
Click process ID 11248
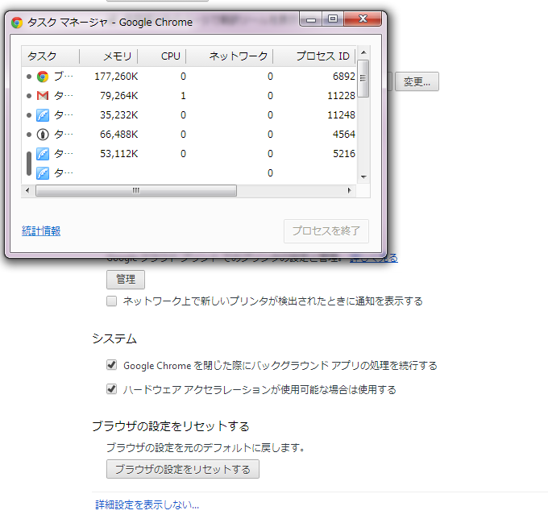pyautogui.click(x=341, y=115)
